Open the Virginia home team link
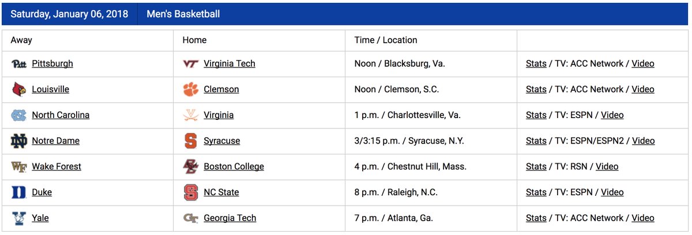This screenshot has width=692, height=235. tap(219, 115)
